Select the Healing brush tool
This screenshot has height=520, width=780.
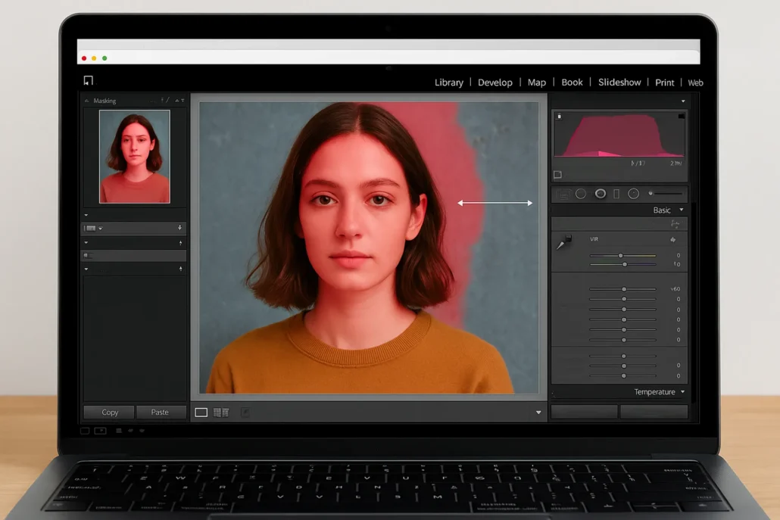click(x=582, y=195)
